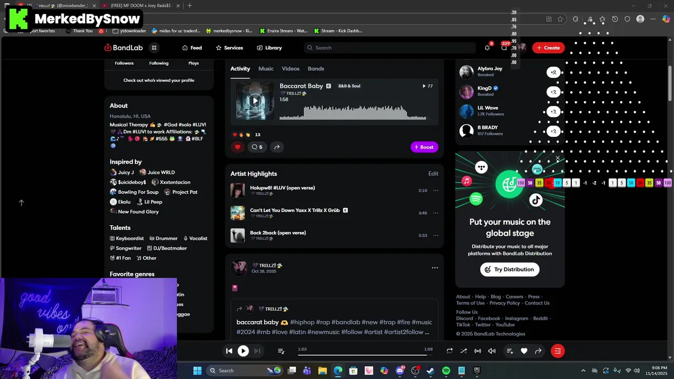The width and height of the screenshot is (674, 379).
Task: Open Holupw8! #LUV (open verse) track
Action: [x=282, y=188]
